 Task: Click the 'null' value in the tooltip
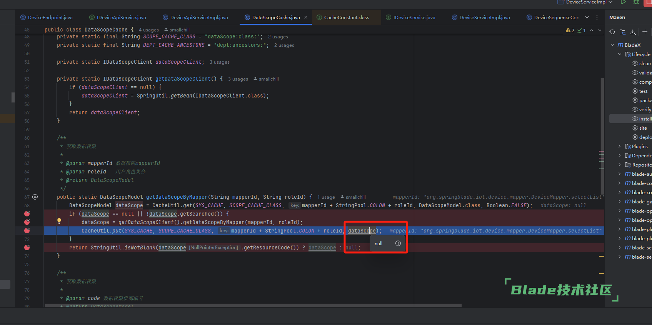point(379,244)
